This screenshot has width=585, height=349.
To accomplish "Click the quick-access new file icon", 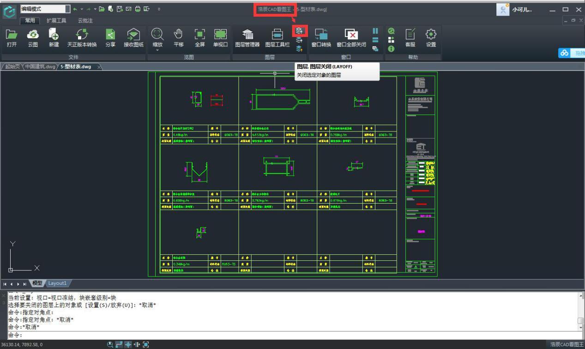I will [x=110, y=9].
